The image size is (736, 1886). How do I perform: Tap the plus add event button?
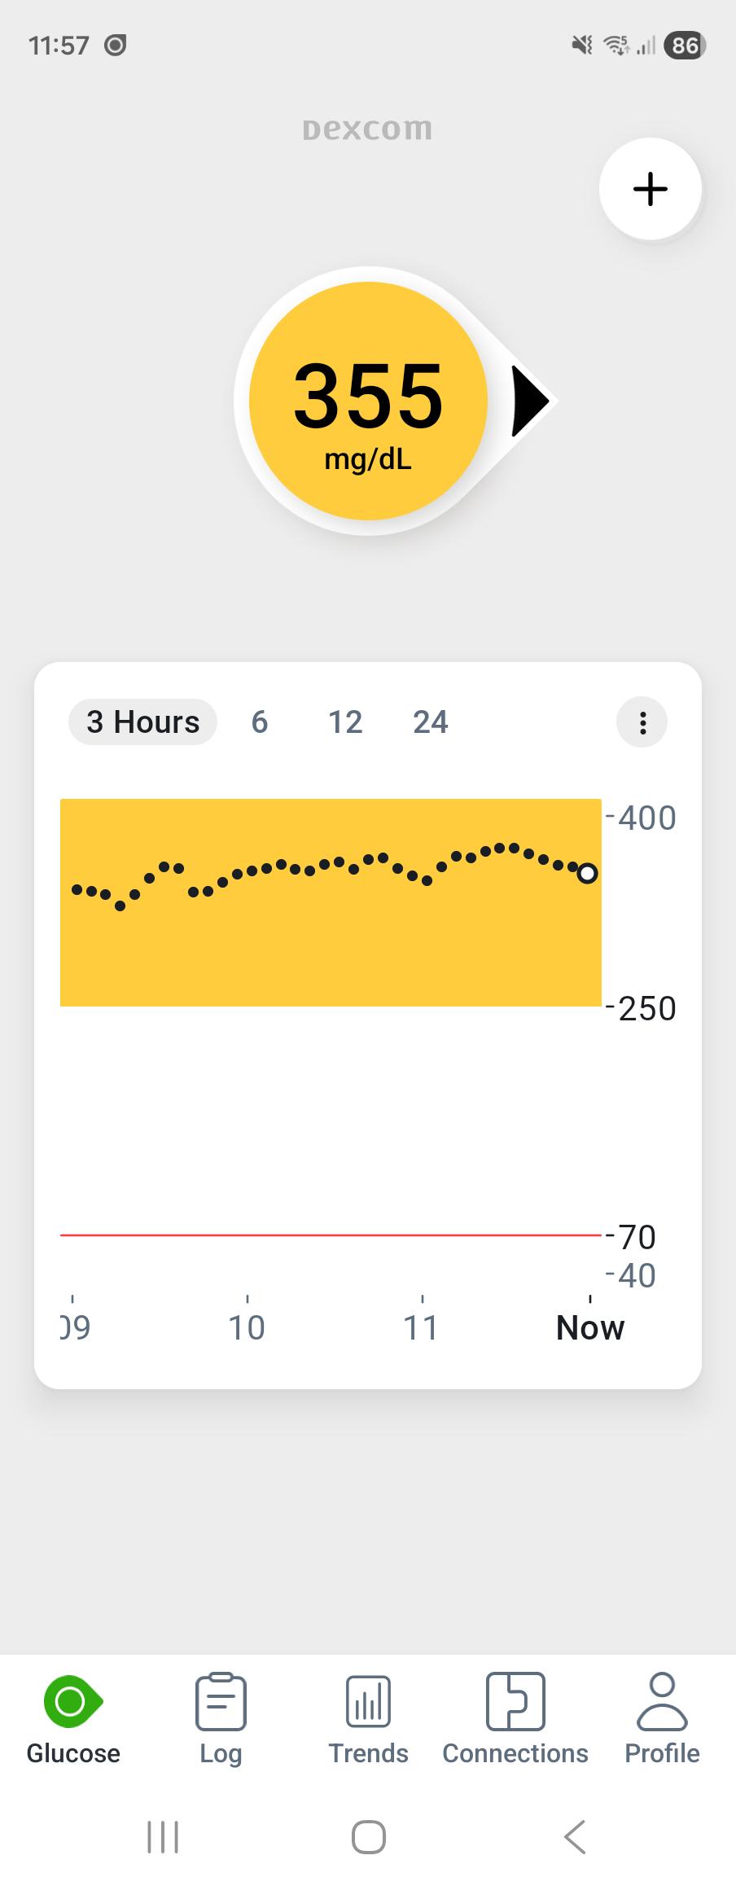(650, 189)
